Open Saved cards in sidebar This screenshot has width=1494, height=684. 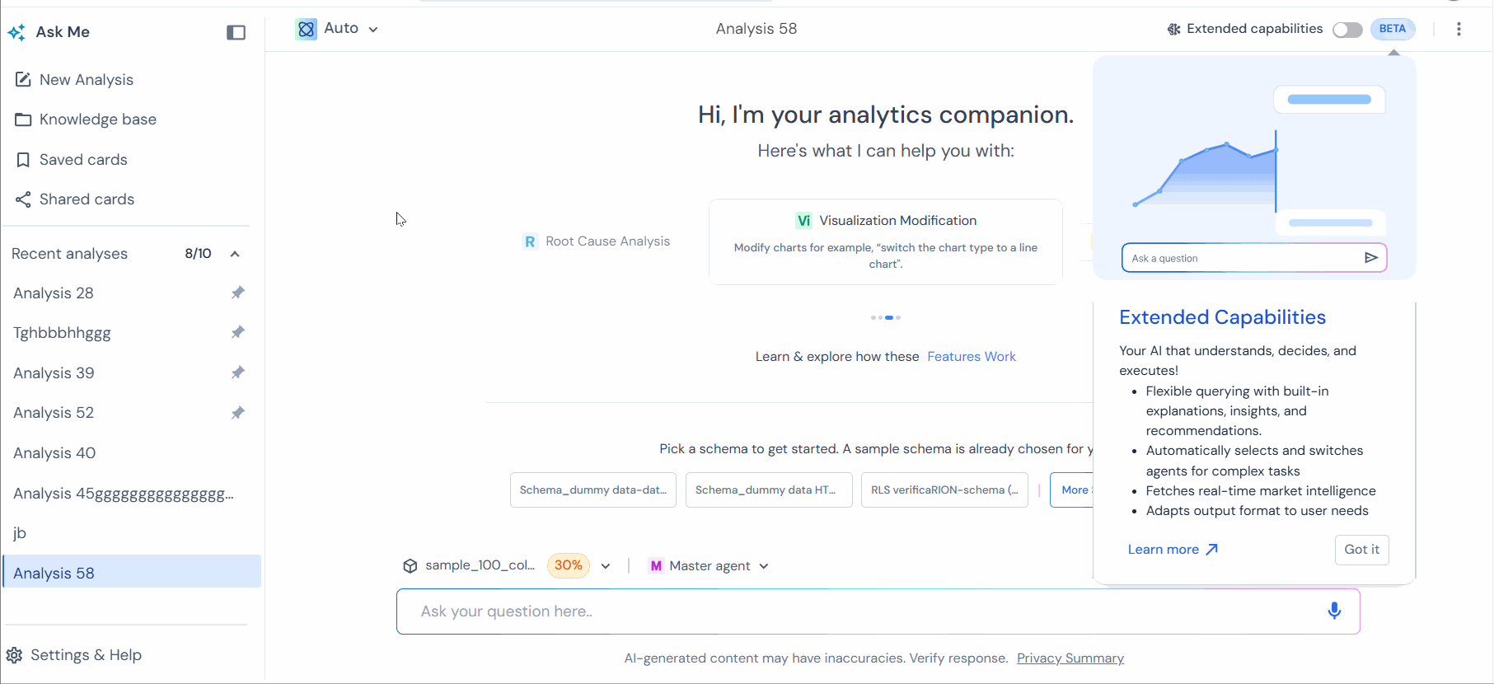tap(82, 160)
